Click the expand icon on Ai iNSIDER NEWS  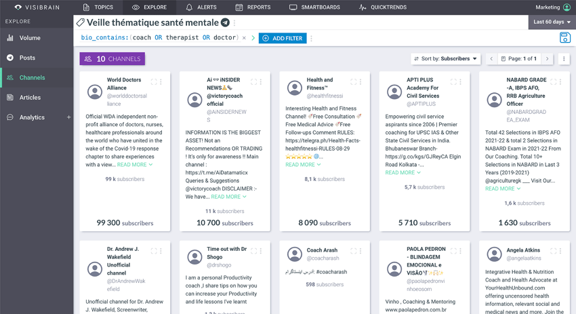(253, 82)
